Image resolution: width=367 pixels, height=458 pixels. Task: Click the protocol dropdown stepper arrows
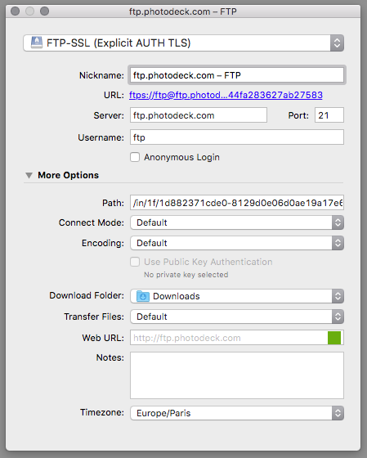337,43
